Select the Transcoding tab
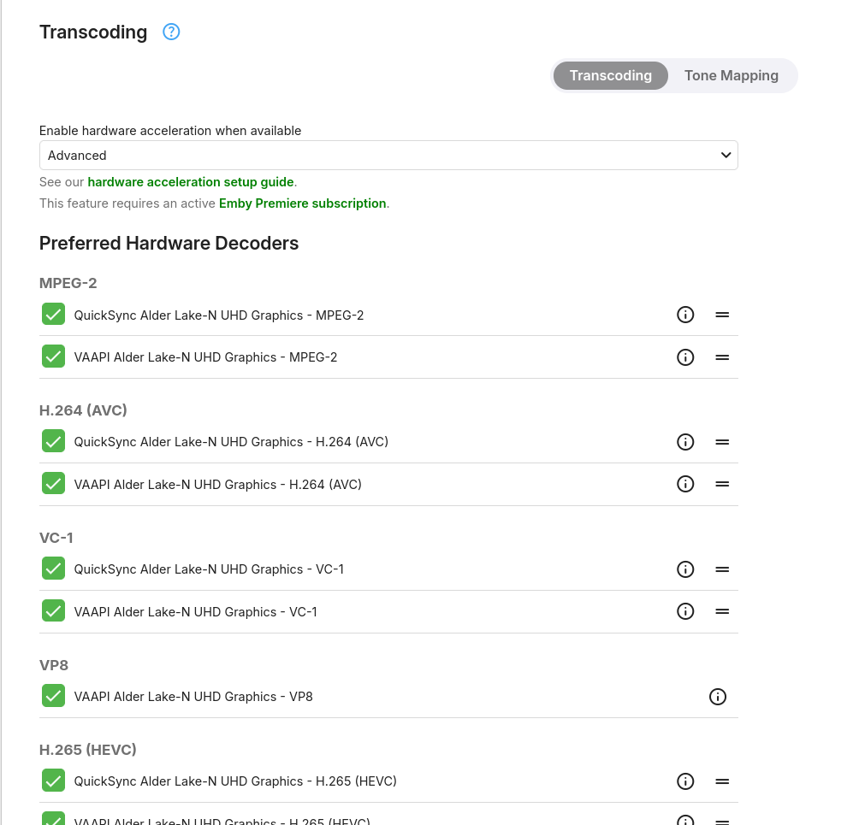 click(x=610, y=75)
